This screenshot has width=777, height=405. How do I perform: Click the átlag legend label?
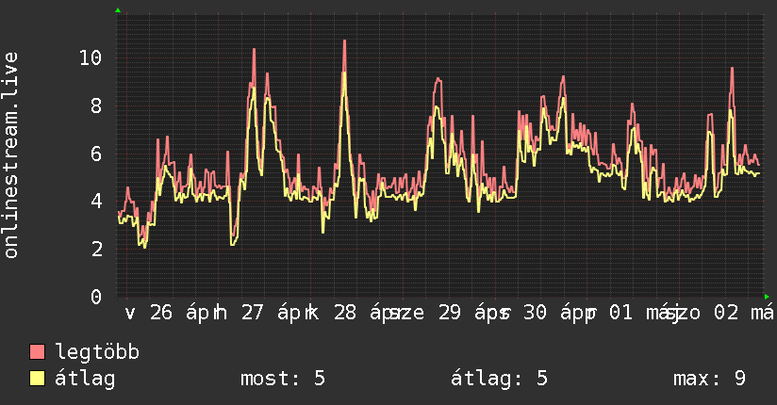85,379
